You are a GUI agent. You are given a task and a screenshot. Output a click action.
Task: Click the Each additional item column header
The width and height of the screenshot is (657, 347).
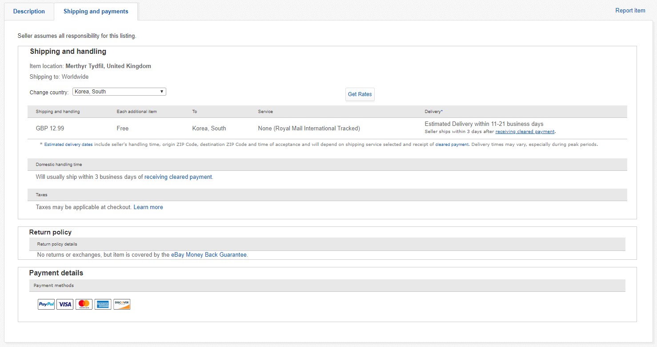tap(136, 112)
